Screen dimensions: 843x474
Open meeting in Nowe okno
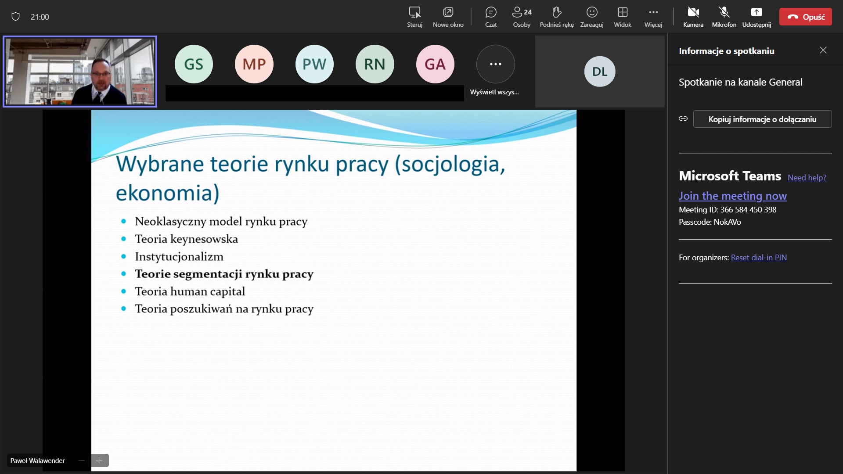pos(448,17)
